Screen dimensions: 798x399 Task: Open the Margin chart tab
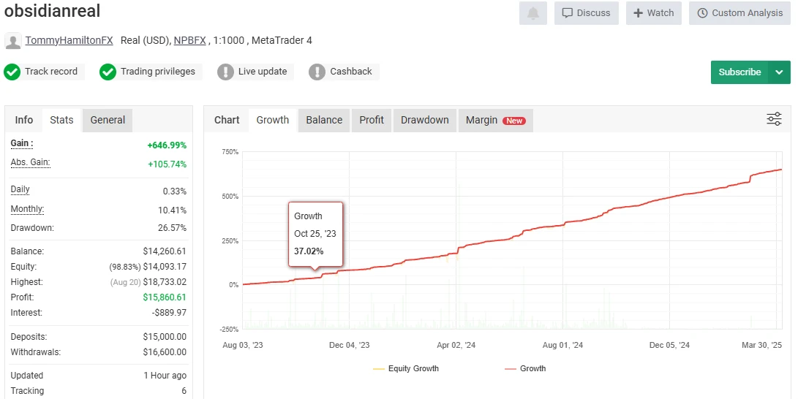(x=495, y=120)
